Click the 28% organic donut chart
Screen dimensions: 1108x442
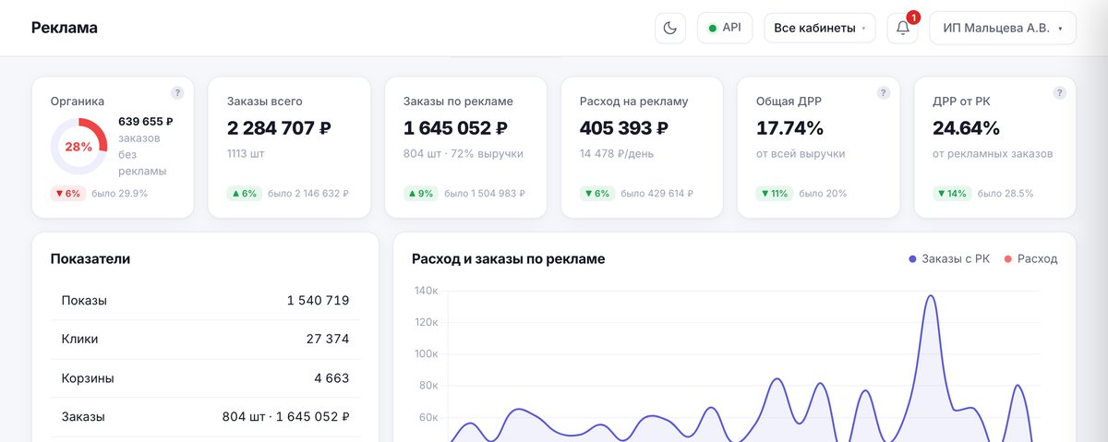point(78,146)
